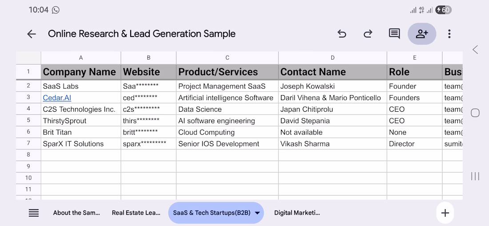Switch to About the Sample tab
Viewport: 489px width, 226px height.
(76, 213)
